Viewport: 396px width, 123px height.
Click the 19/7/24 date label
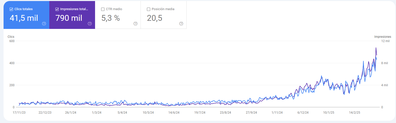(200, 112)
